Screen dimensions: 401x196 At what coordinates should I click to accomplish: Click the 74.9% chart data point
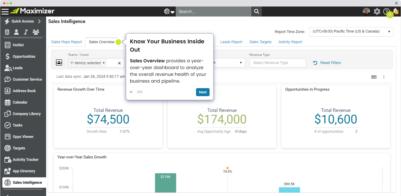pos(227,168)
